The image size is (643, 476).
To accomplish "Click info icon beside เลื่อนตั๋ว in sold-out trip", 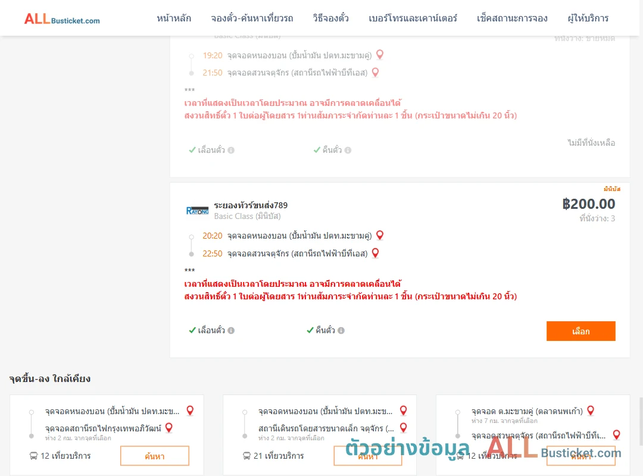I will point(231,151).
